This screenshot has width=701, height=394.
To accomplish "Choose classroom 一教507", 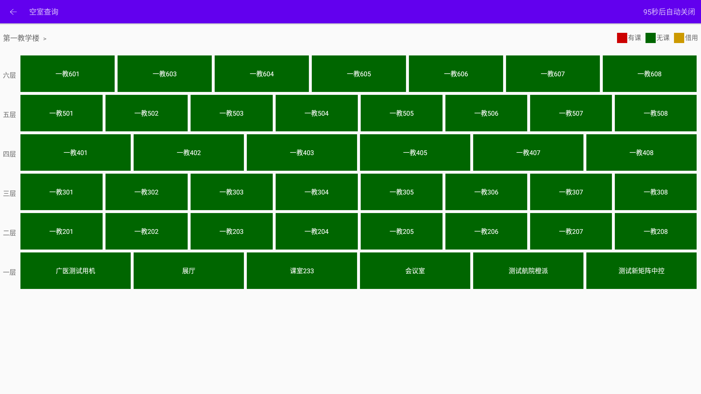I will (571, 113).
